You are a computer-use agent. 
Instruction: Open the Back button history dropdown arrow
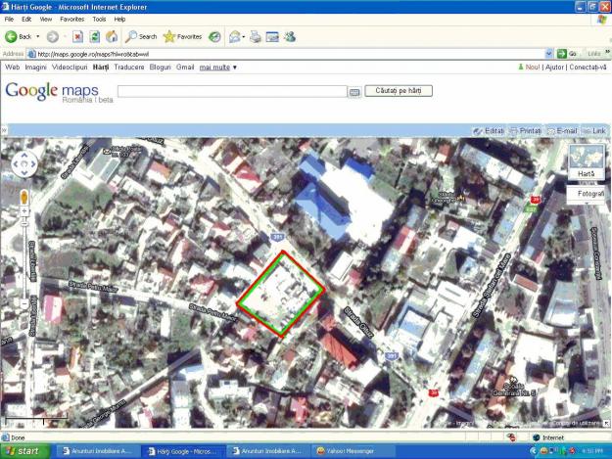(38, 36)
